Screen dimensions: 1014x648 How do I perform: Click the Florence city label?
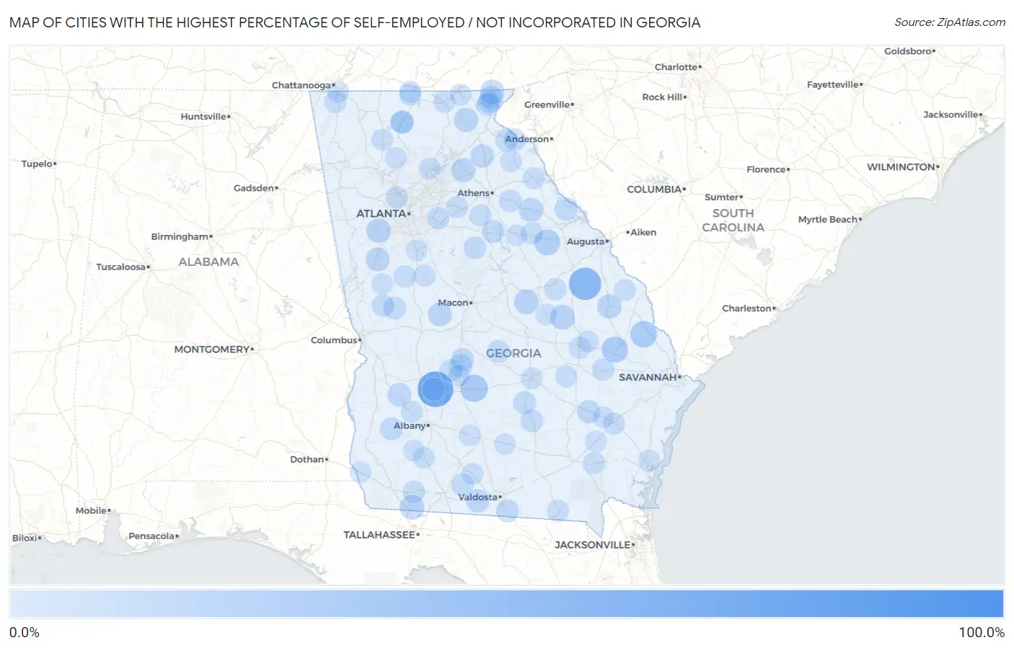[x=767, y=169]
